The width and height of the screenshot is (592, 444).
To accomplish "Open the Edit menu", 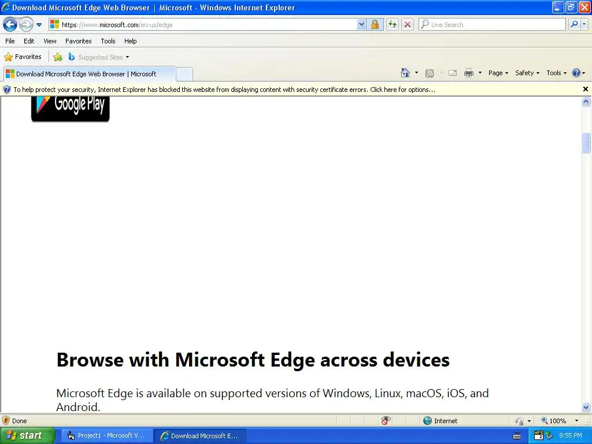I will pyautogui.click(x=29, y=41).
